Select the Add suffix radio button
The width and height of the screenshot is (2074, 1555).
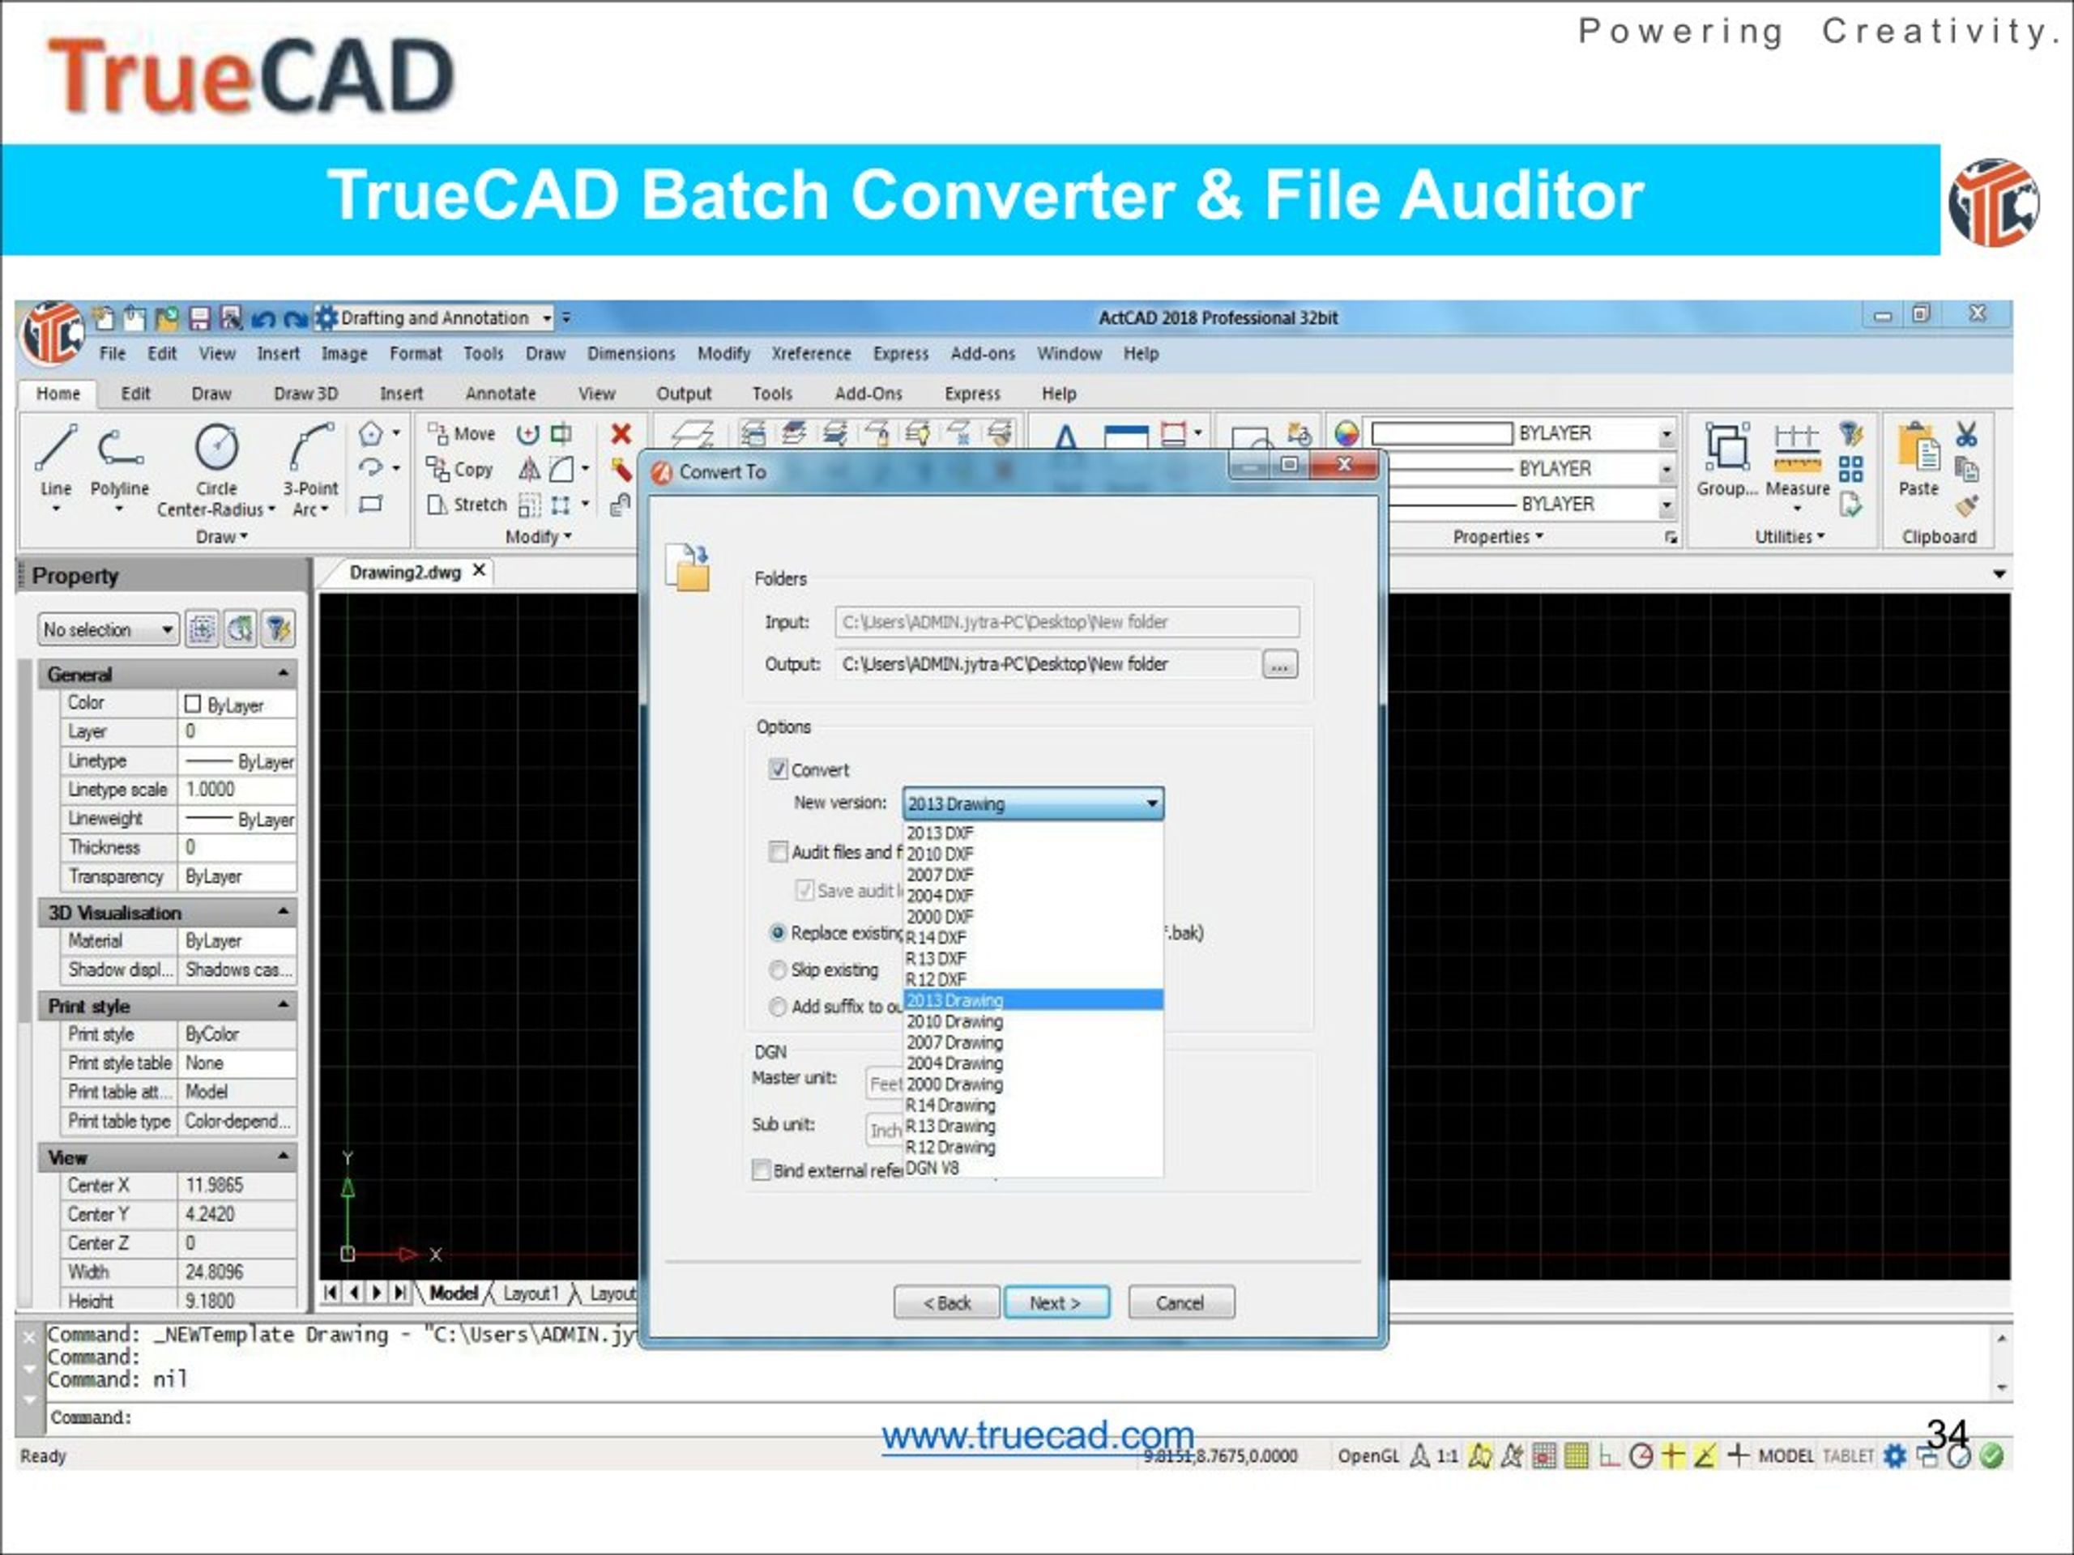[777, 1007]
